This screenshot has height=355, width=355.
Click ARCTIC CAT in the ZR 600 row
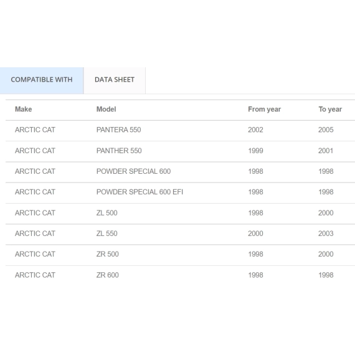[35, 275]
